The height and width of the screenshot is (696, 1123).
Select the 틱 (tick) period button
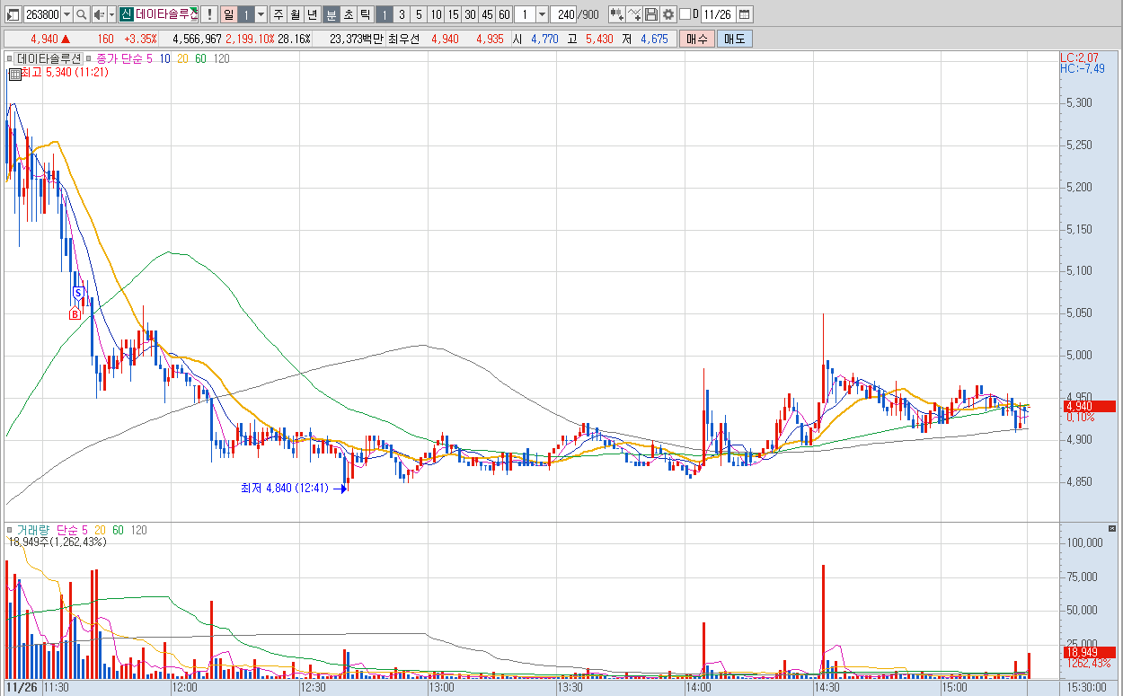[365, 14]
